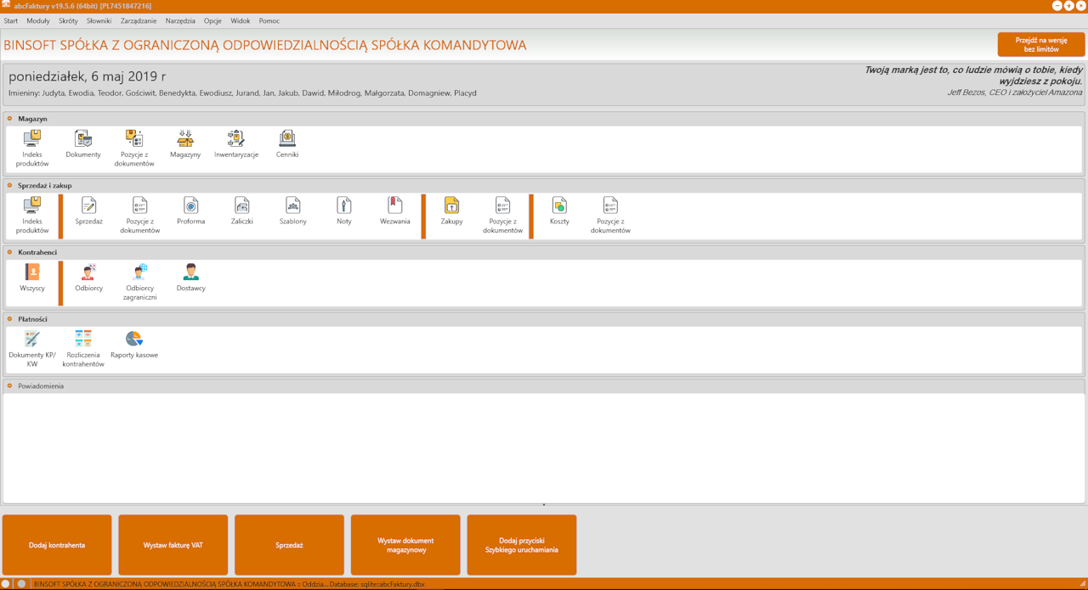Open the Narzędzia menu
Screen dimensions: 1088x590
180,21
